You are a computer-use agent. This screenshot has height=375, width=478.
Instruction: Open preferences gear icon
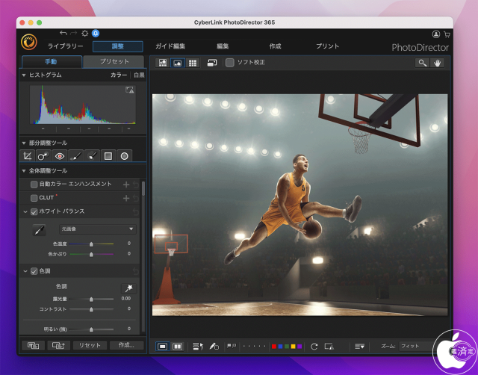[x=84, y=33]
